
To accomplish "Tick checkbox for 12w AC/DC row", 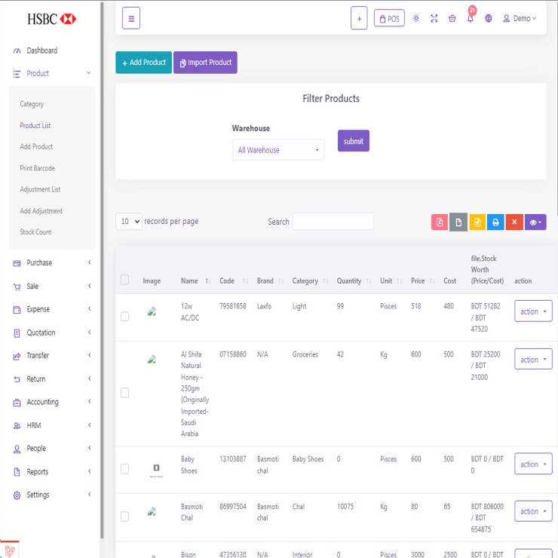I will point(124,317).
